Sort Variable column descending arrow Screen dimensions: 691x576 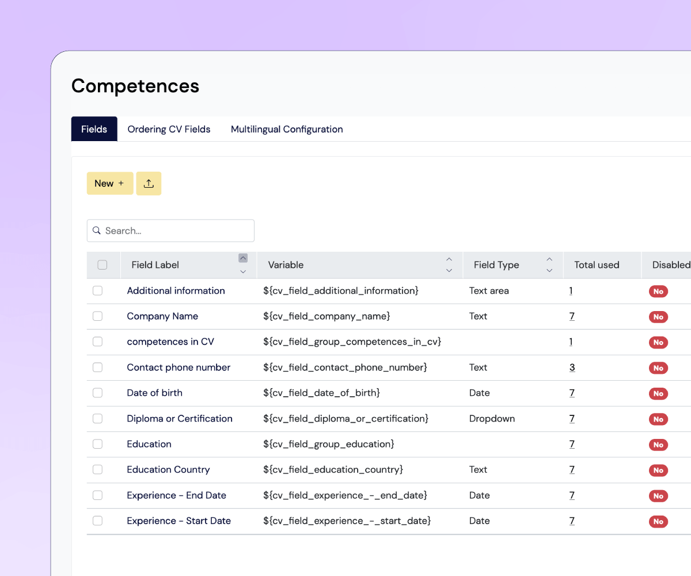449,271
